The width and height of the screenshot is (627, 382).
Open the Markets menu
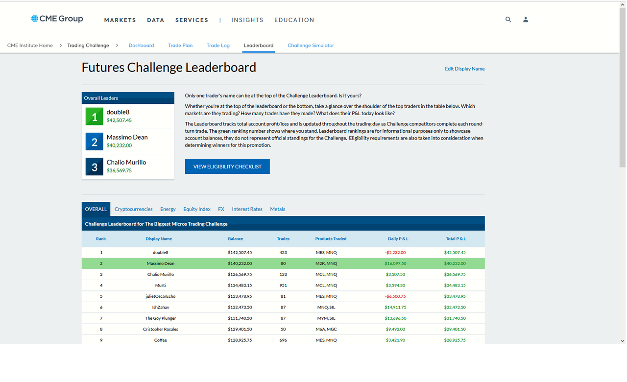pos(120,20)
